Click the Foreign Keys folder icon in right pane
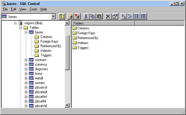This screenshot has height=115, width=186. pos(75,33)
